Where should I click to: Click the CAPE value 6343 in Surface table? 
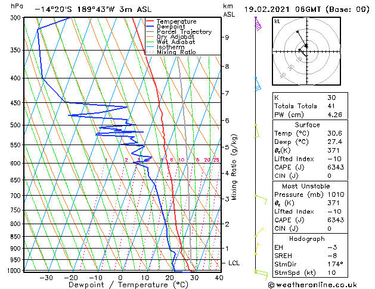click(x=336, y=167)
